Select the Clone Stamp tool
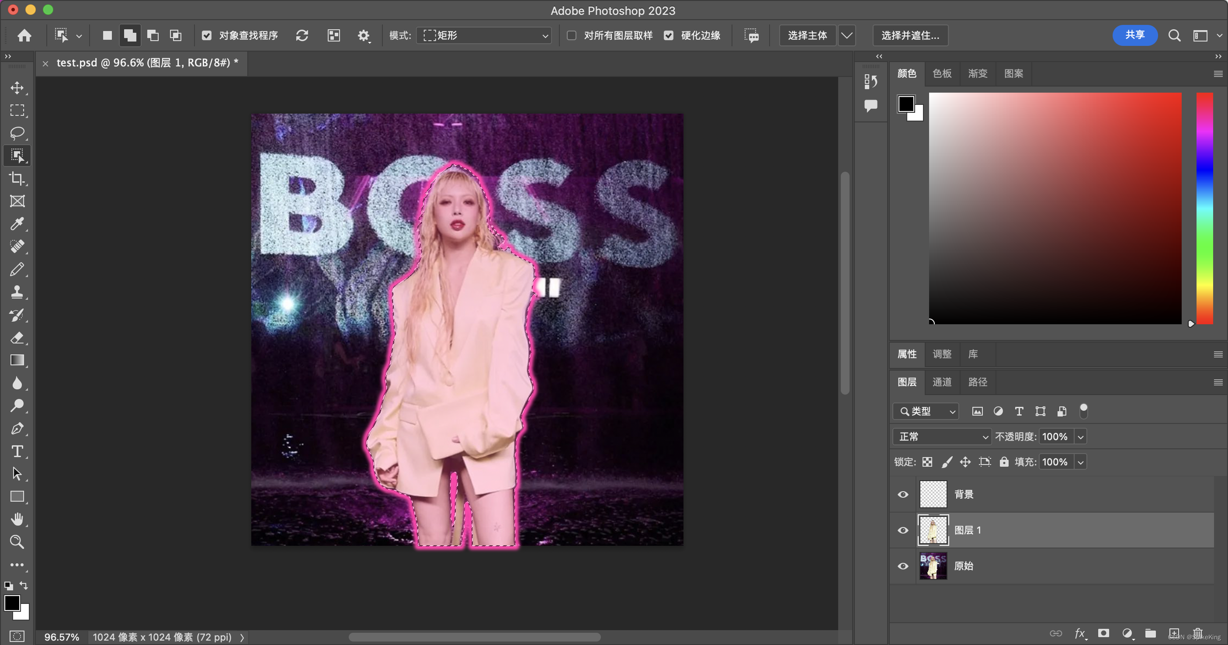 17,292
